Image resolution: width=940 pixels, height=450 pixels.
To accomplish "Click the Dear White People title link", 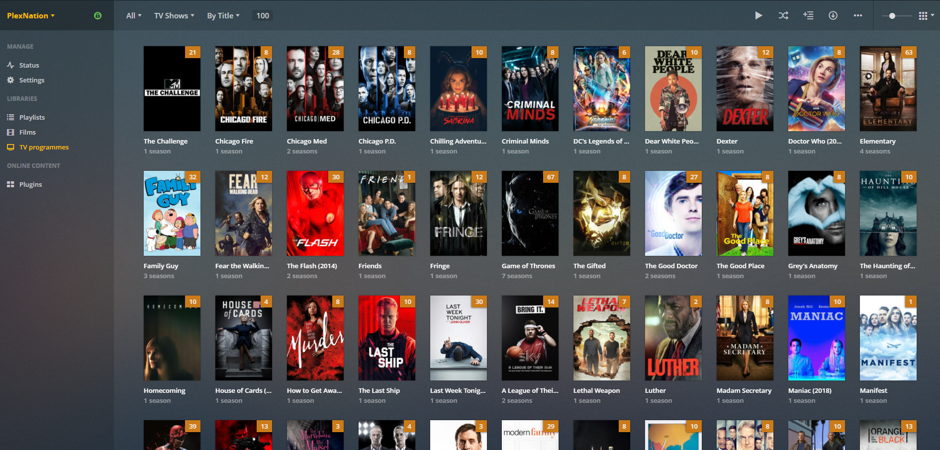I will [x=671, y=141].
